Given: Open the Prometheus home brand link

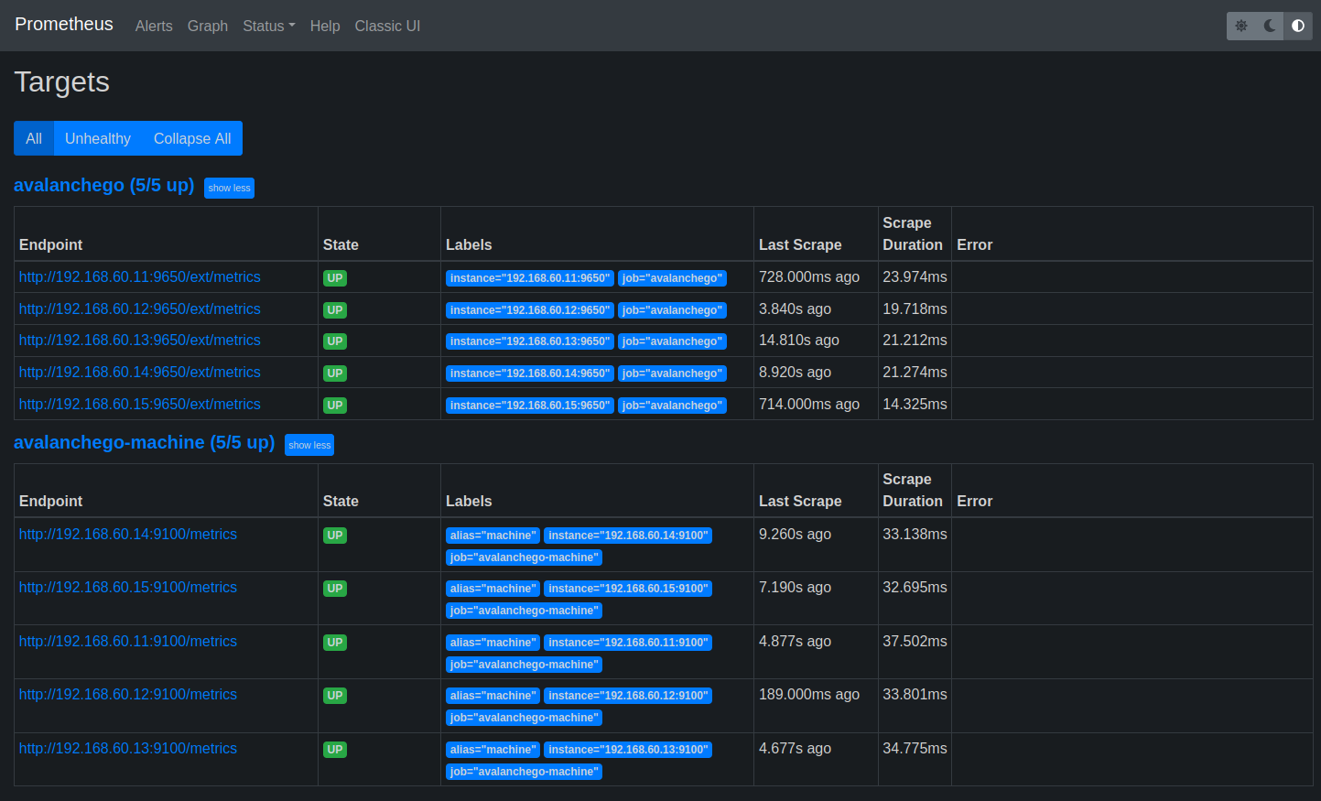Looking at the screenshot, I should (x=64, y=25).
